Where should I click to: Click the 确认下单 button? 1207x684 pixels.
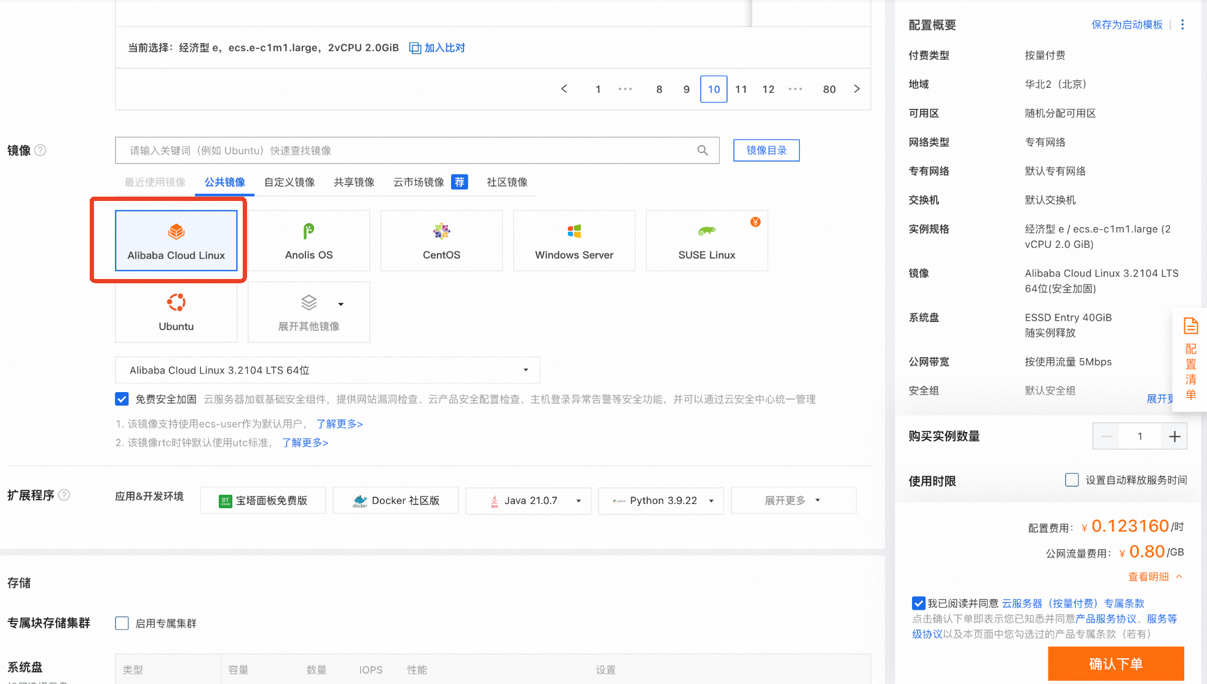coord(1115,664)
